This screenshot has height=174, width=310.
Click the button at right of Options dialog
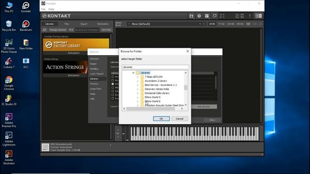click(x=204, y=106)
